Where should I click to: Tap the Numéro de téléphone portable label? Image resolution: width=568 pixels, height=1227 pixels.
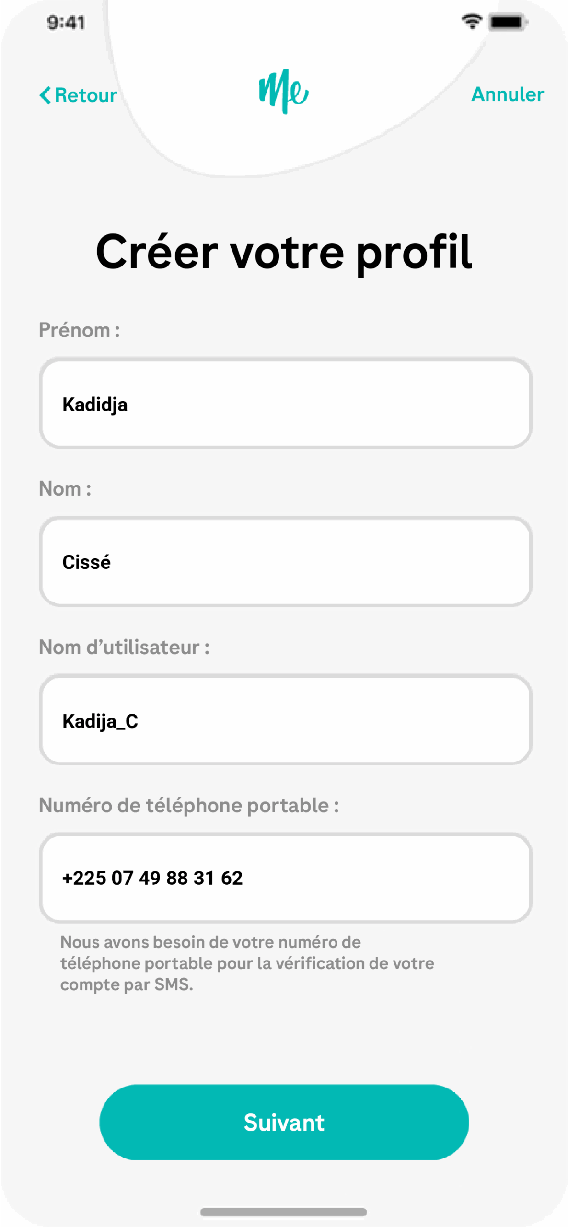(x=189, y=805)
